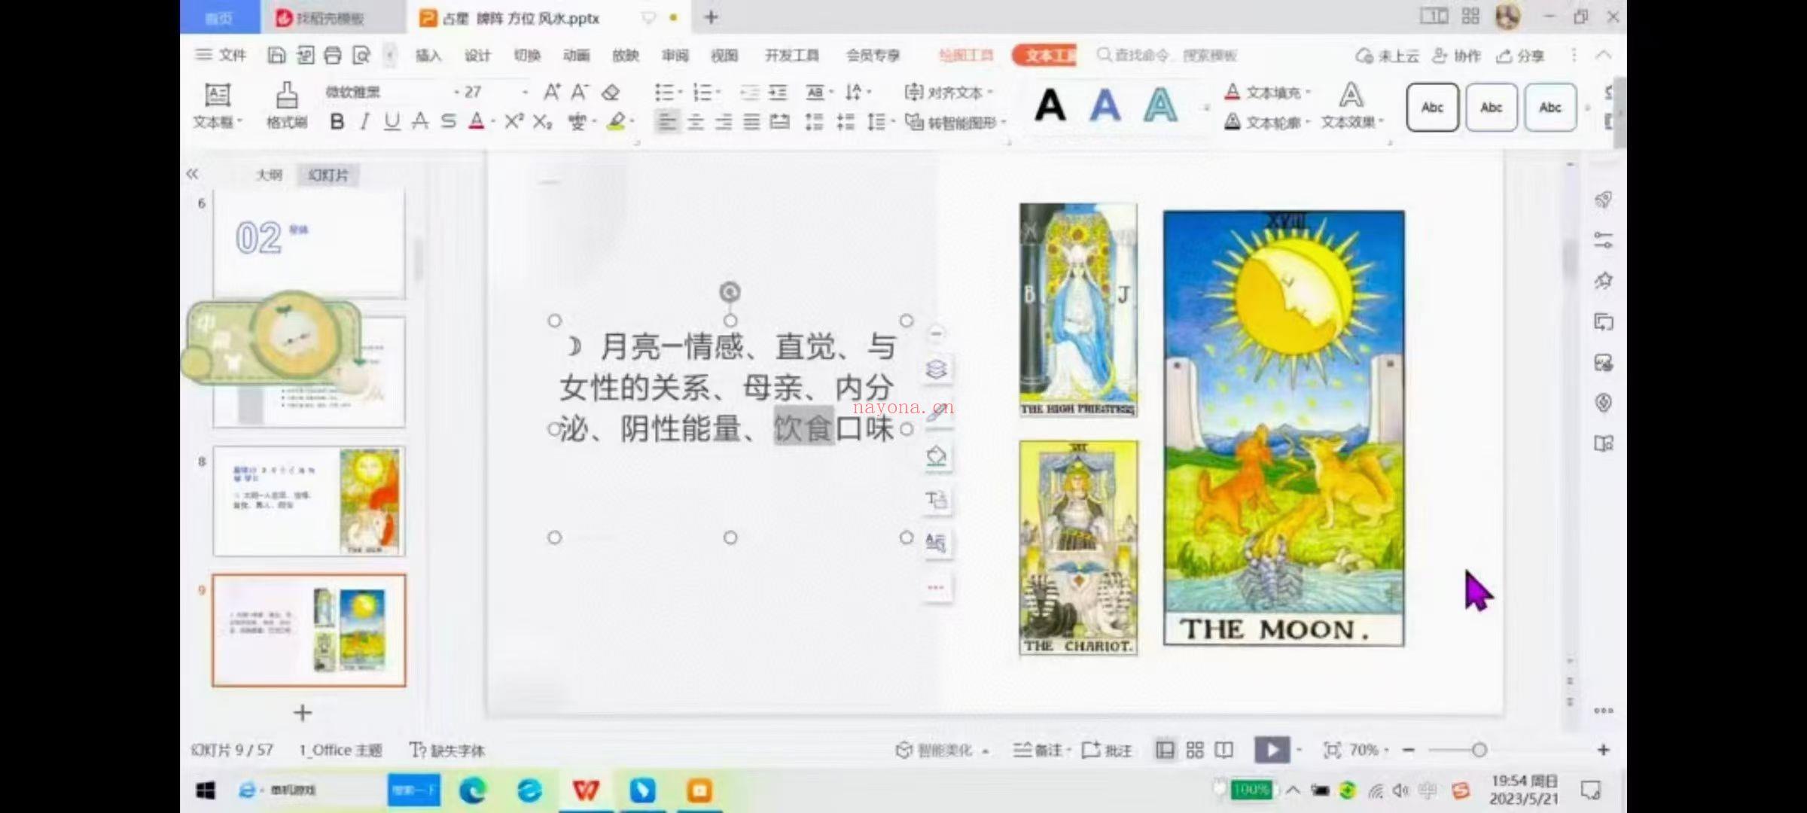Image resolution: width=1807 pixels, height=813 pixels.
Task: Toggle Bold formatting
Action: [x=337, y=121]
